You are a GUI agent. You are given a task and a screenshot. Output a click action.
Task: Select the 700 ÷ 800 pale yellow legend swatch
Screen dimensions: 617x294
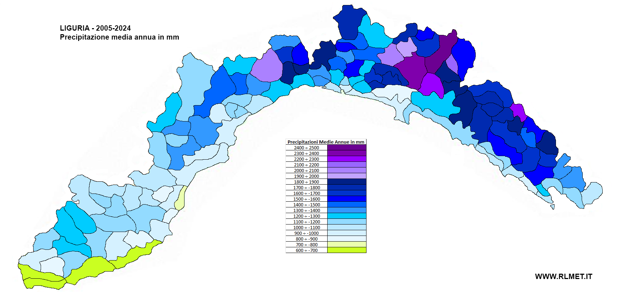coord(347,244)
